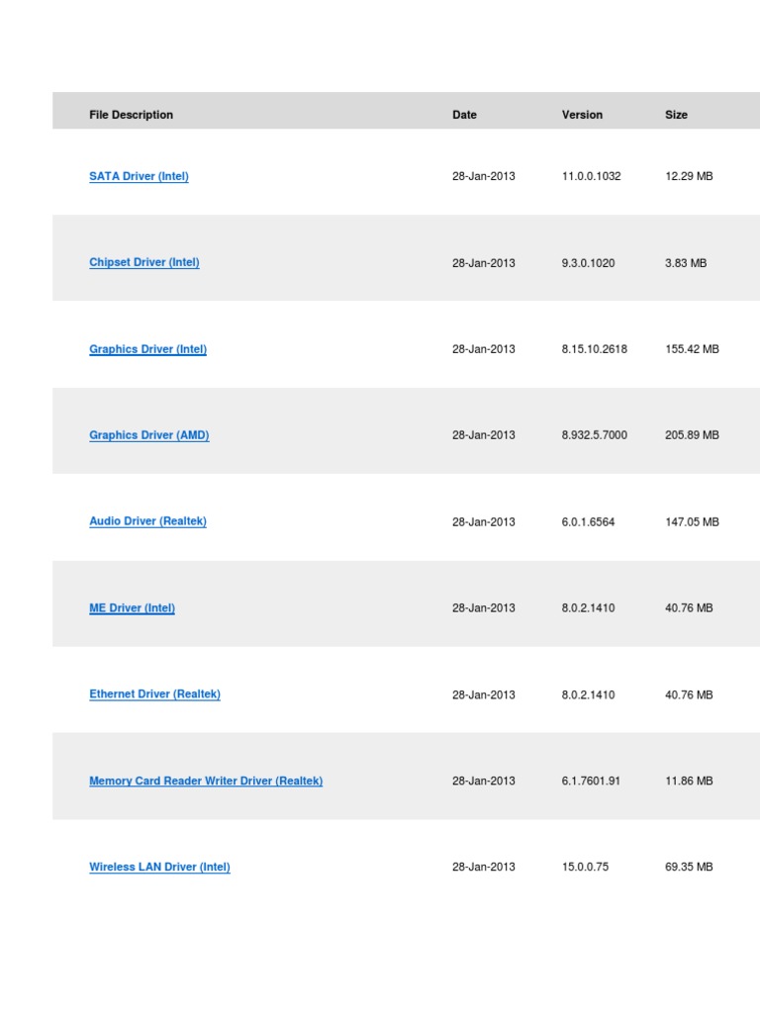This screenshot has height=1013, width=760.
Task: Click the Chipset Driver (Intel) link
Action: (x=144, y=262)
